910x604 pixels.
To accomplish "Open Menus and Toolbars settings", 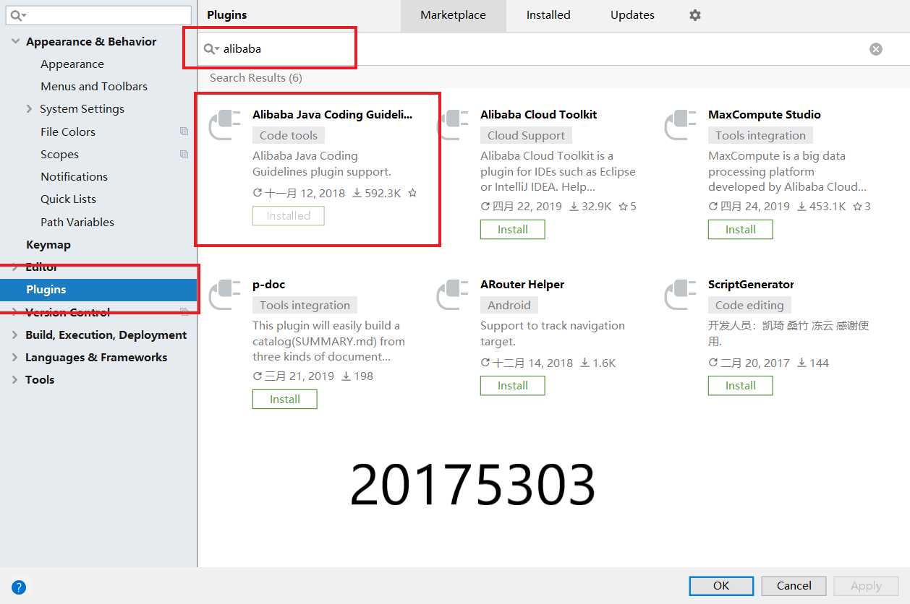I will coord(94,87).
